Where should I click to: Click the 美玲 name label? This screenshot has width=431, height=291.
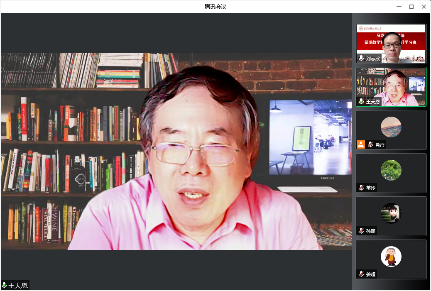[371, 188]
